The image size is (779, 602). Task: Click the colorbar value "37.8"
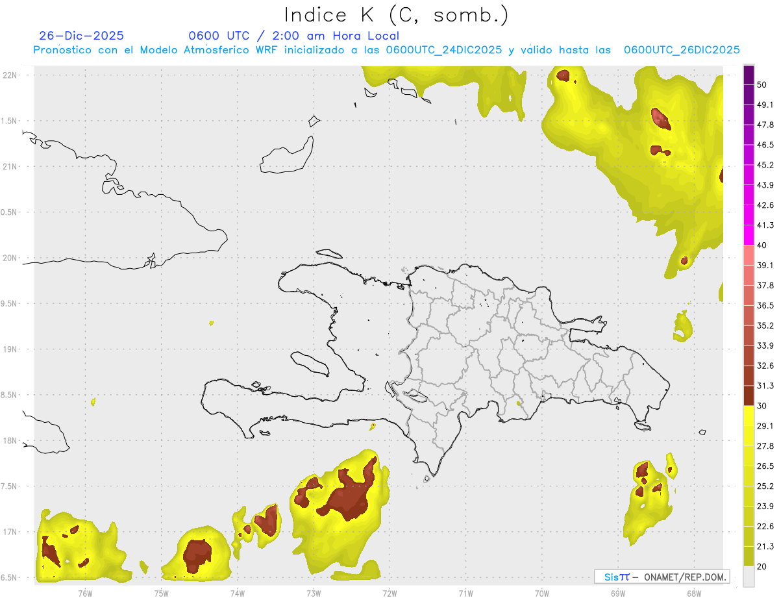[765, 286]
